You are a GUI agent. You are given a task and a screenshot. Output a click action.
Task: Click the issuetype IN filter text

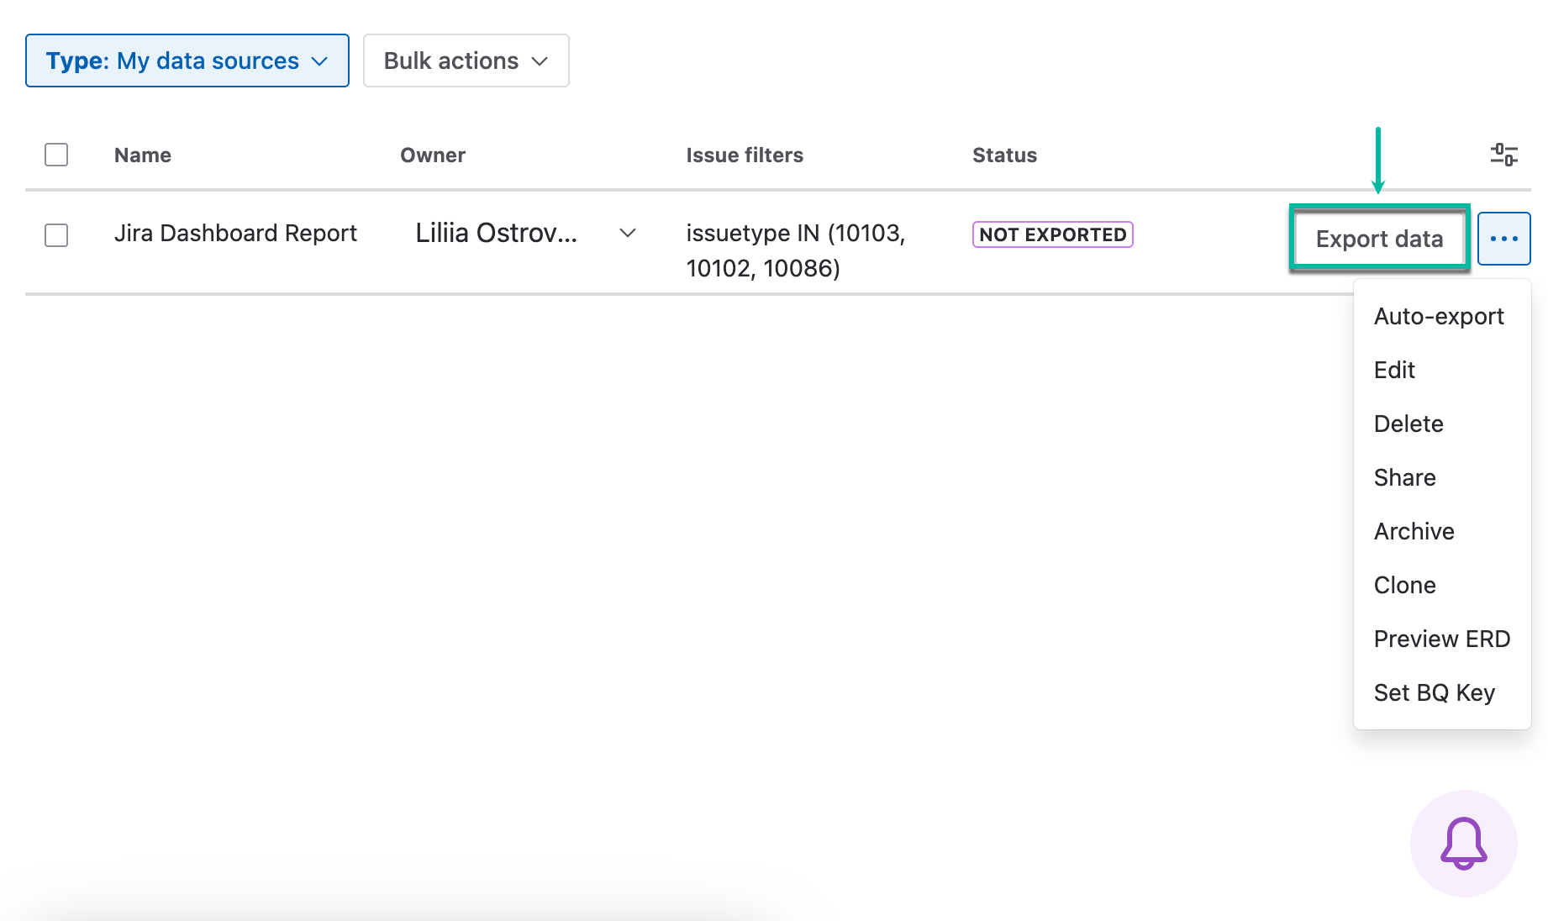click(795, 250)
